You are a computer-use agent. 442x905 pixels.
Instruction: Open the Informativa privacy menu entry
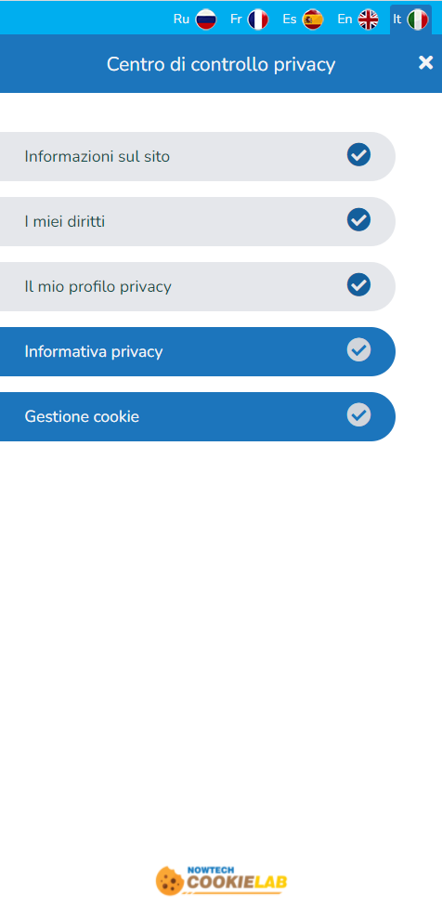(x=198, y=351)
